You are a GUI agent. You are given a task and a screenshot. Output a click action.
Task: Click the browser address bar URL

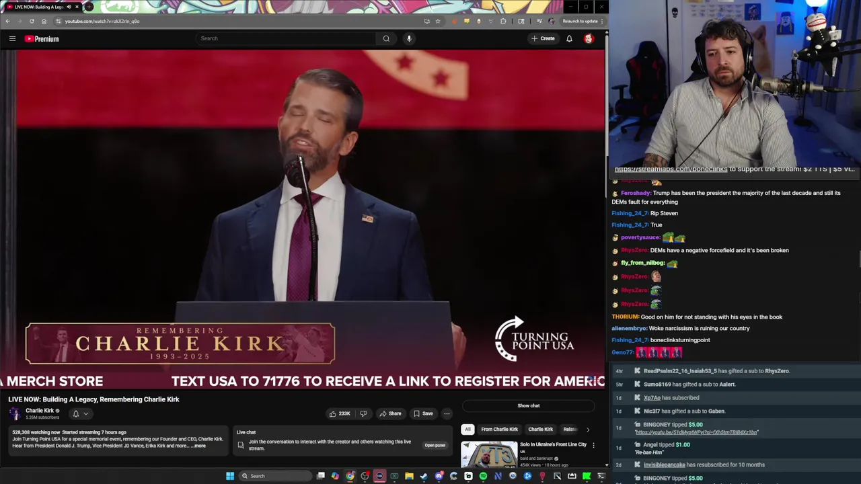[x=102, y=21]
